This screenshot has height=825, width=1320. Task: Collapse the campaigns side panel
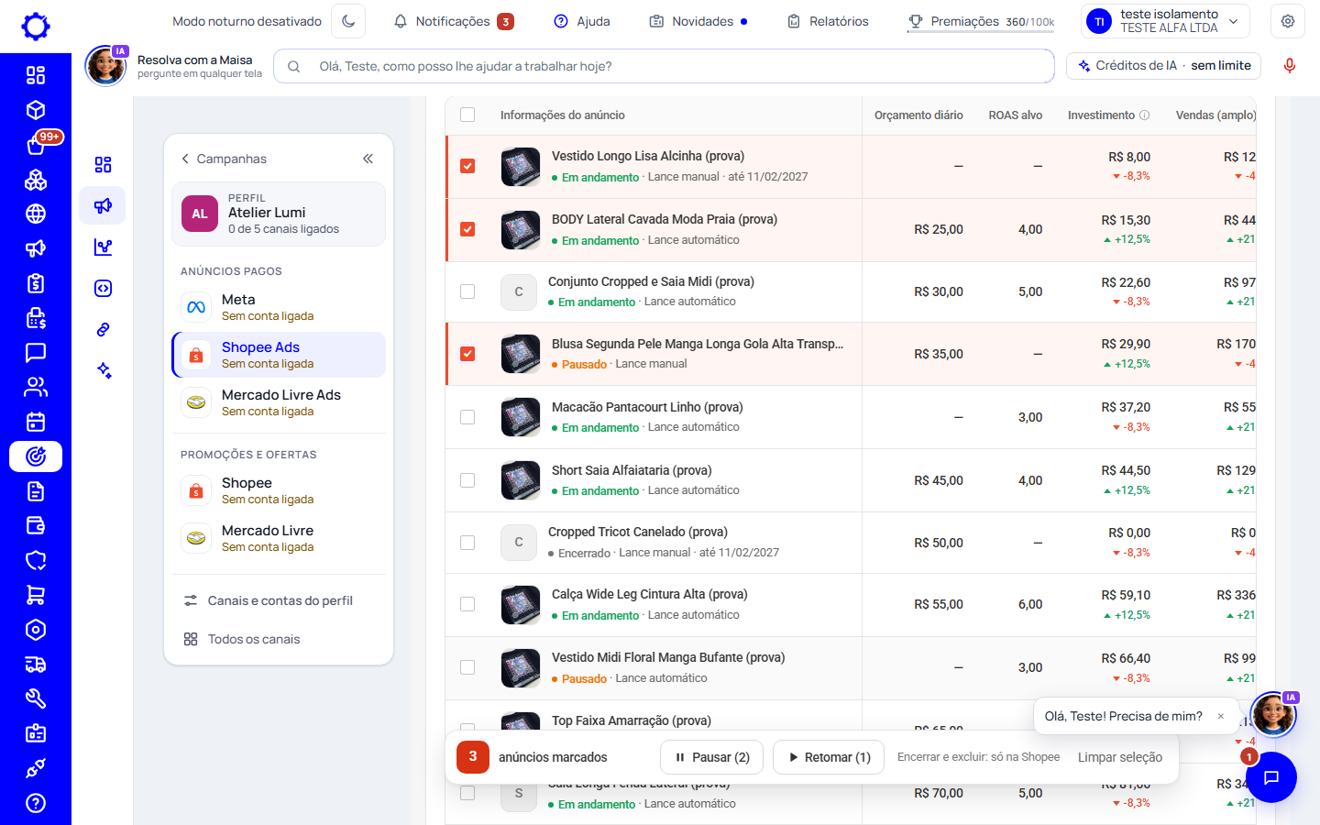[368, 159]
